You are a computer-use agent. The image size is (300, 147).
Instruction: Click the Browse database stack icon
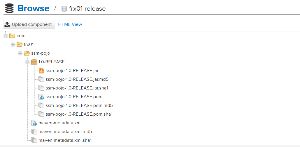pos(9,8)
